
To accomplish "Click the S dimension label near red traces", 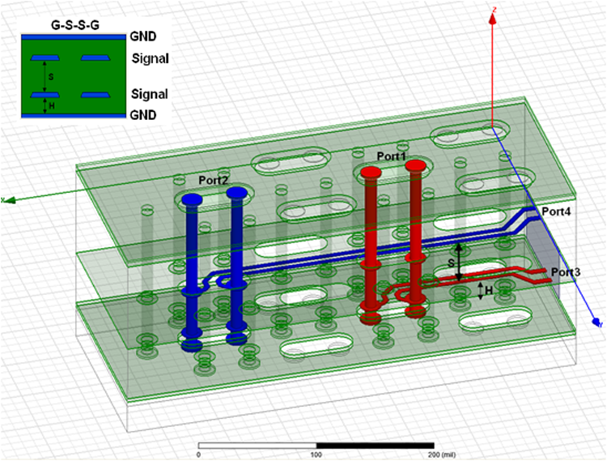I will [x=451, y=263].
